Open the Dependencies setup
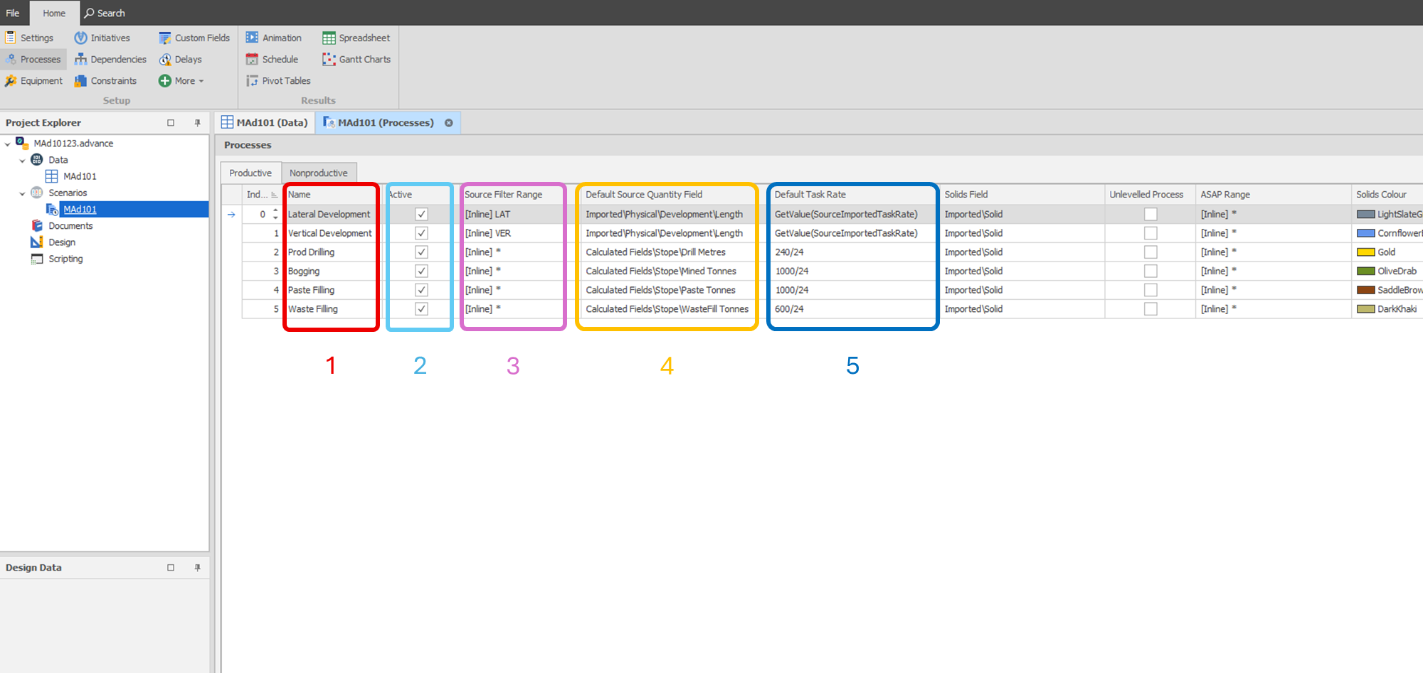1423x673 pixels. pyautogui.click(x=110, y=60)
